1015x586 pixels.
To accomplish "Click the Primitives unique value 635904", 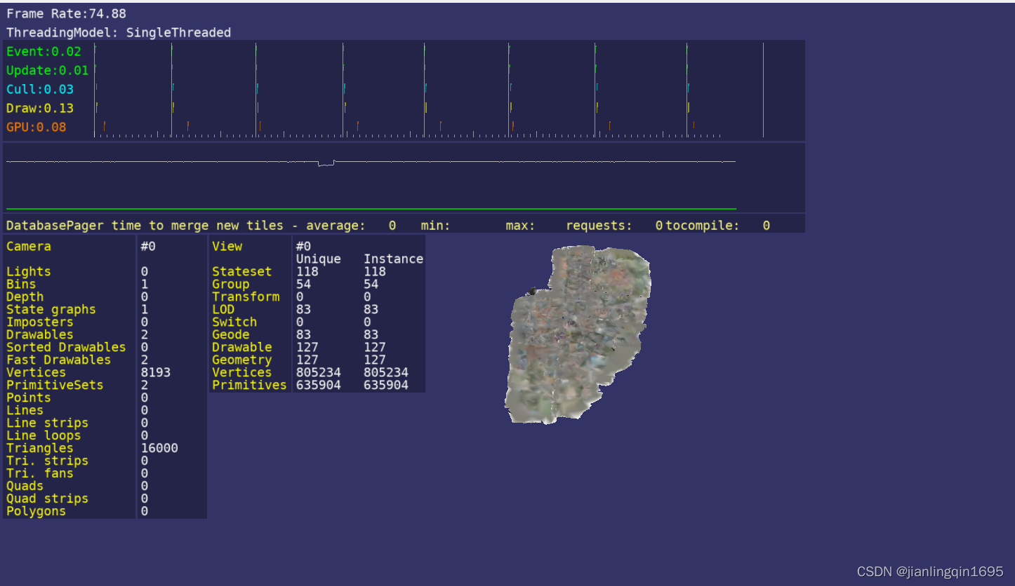I will tap(319, 385).
